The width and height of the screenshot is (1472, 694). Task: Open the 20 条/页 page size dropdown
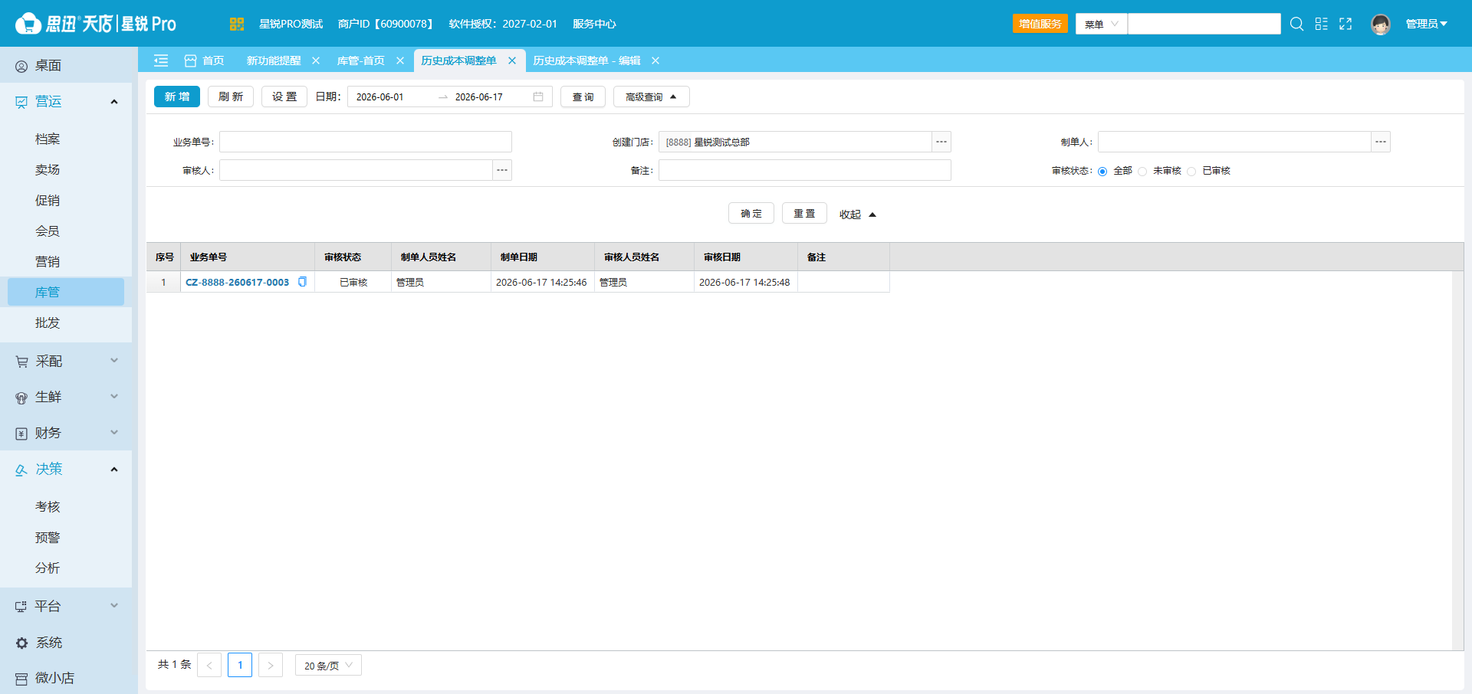click(x=328, y=665)
